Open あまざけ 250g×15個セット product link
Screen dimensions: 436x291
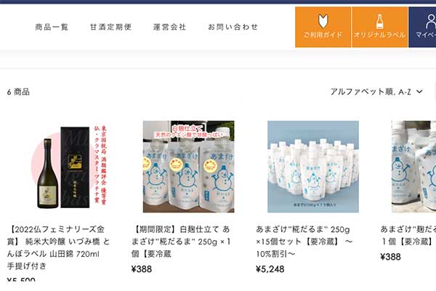coord(304,242)
